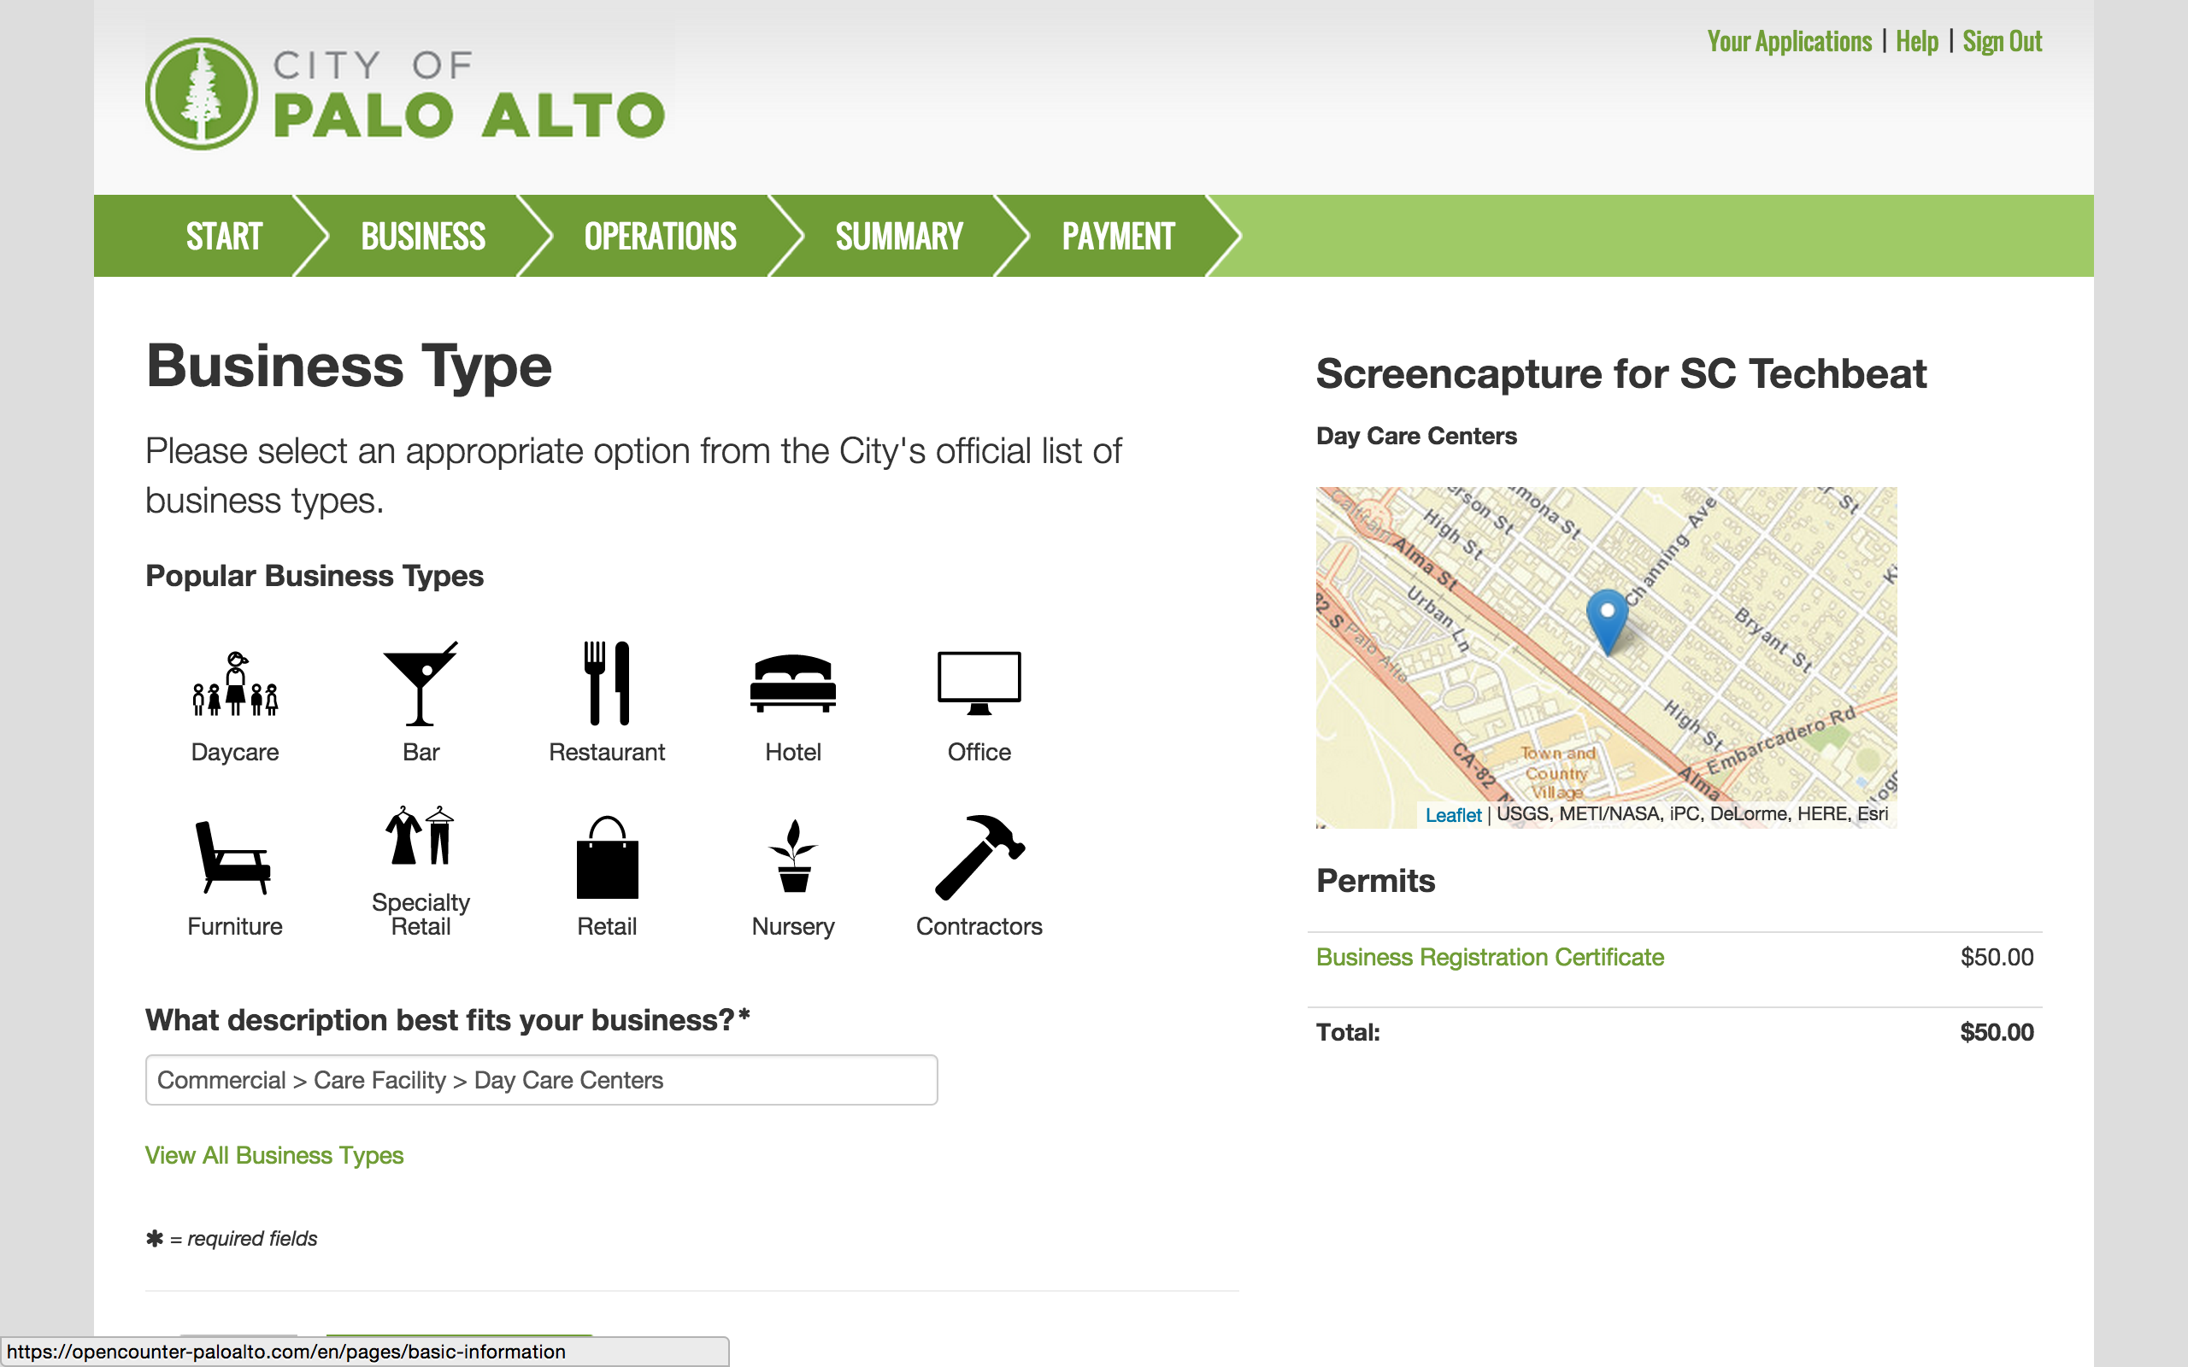Switch to the BUSINESS step tab
This screenshot has height=1367, width=2188.
pyautogui.click(x=423, y=236)
